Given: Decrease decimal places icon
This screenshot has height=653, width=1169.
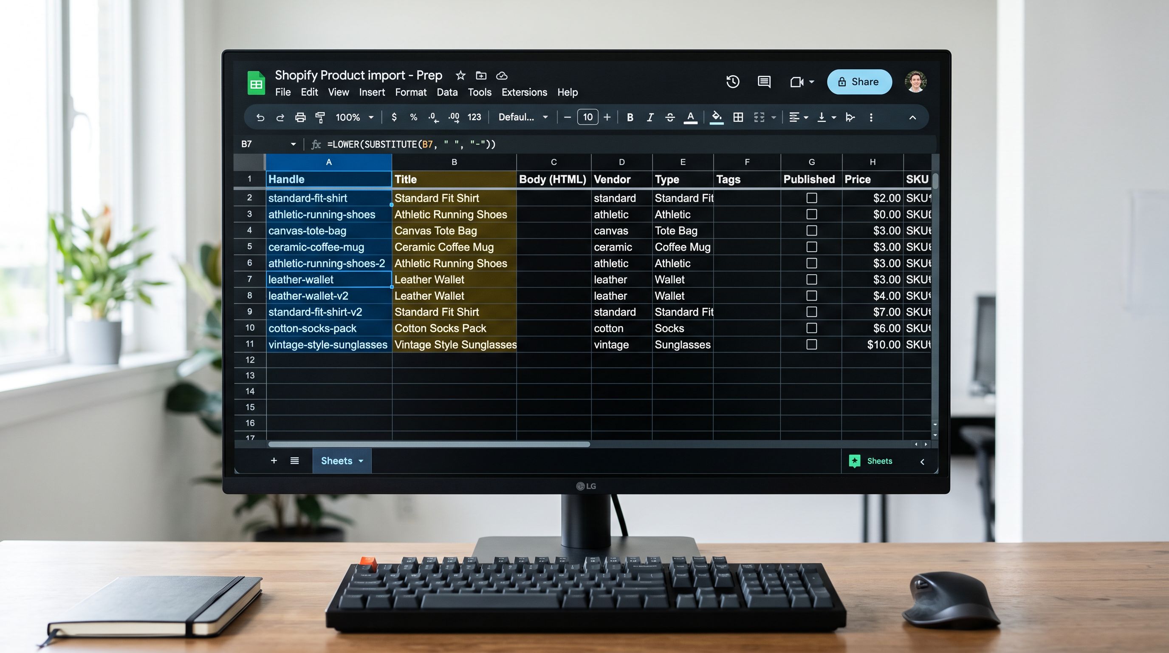Looking at the screenshot, I should (x=433, y=118).
